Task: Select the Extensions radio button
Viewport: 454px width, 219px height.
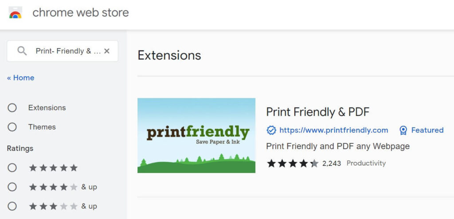Action: click(x=12, y=108)
